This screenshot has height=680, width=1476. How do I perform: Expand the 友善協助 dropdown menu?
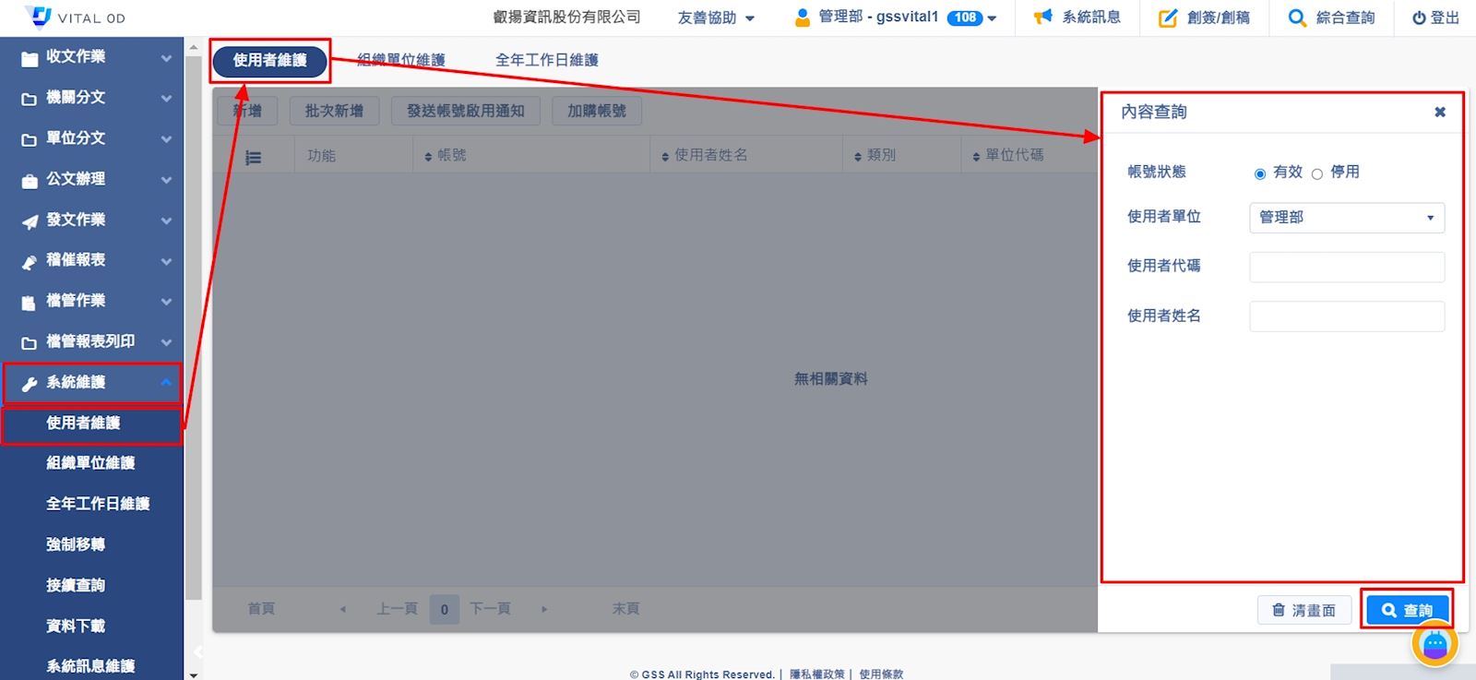coord(716,18)
